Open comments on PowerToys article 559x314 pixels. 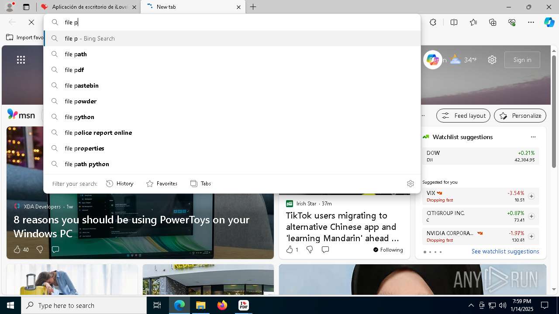tap(55, 249)
